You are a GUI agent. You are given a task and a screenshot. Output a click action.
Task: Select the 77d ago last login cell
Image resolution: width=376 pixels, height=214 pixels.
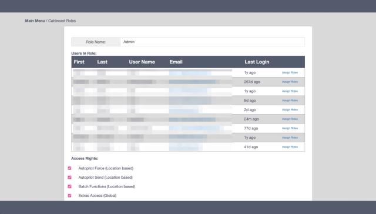pos(251,128)
